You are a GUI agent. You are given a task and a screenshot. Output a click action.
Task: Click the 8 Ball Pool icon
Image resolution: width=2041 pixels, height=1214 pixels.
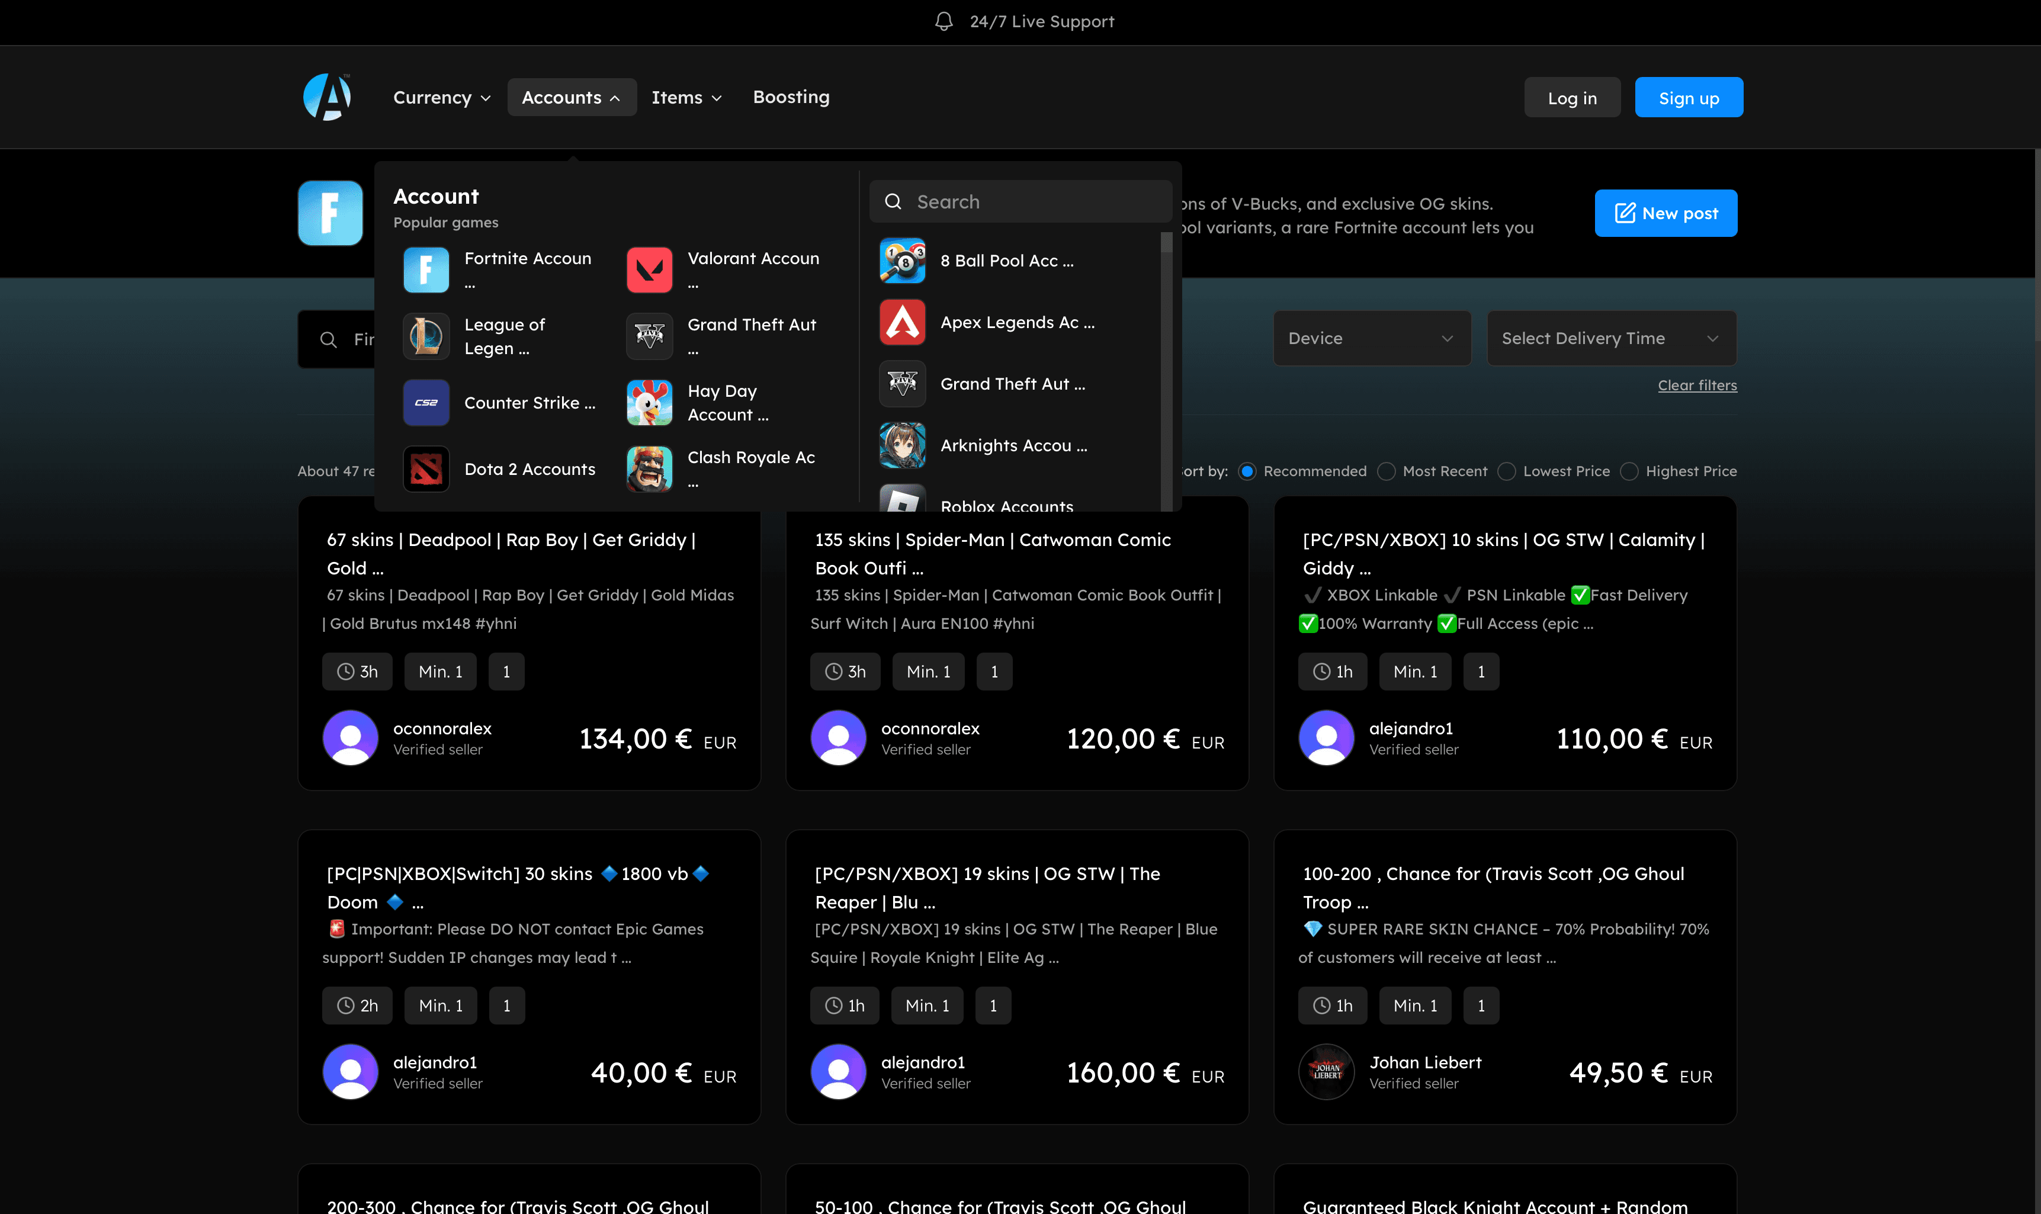(901, 261)
